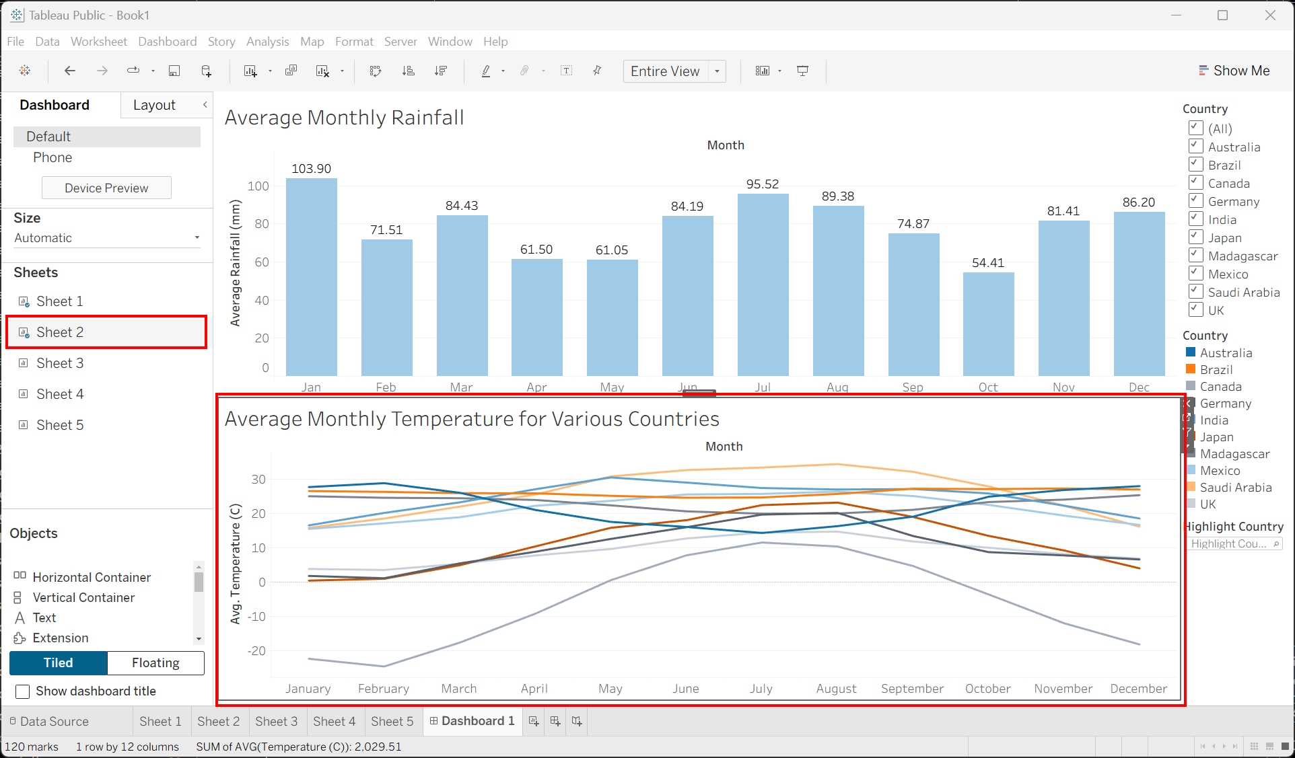
Task: Click the Highlight Country search field
Action: [1234, 543]
